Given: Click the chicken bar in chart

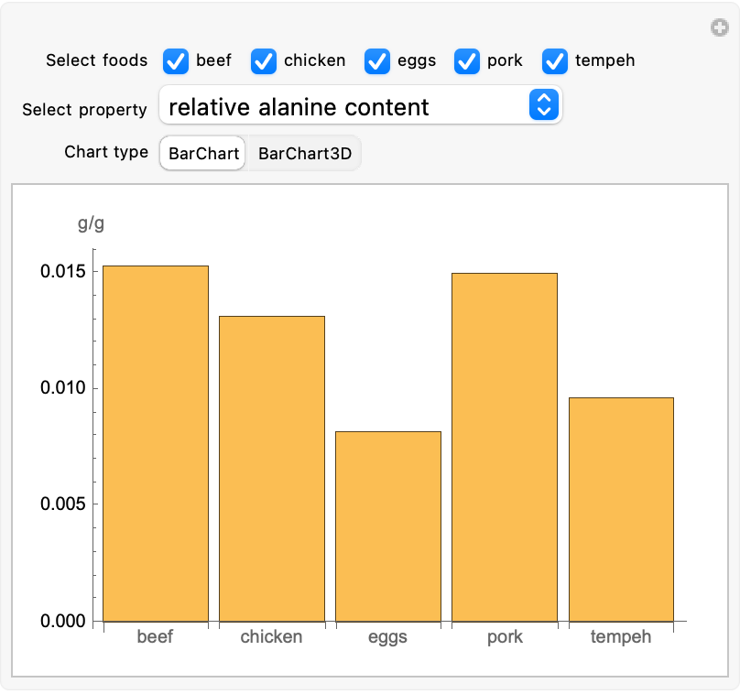Looking at the screenshot, I should point(272,469).
